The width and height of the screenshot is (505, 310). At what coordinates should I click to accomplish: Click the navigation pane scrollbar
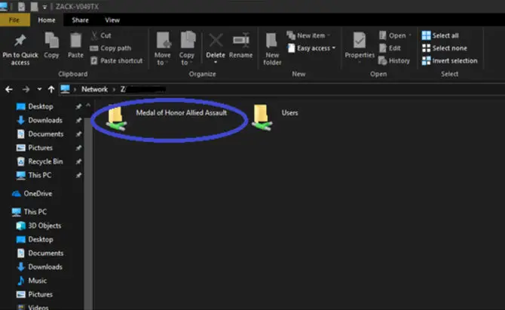pos(88,213)
